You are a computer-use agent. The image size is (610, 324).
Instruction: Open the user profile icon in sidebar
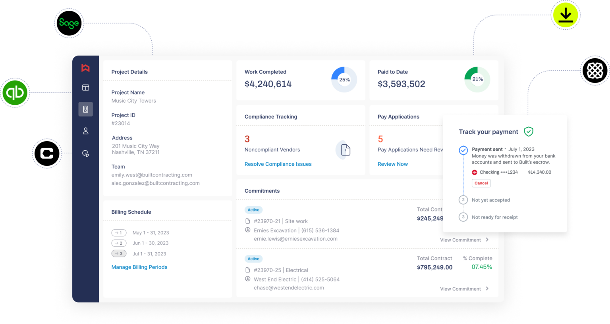pyautogui.click(x=85, y=130)
